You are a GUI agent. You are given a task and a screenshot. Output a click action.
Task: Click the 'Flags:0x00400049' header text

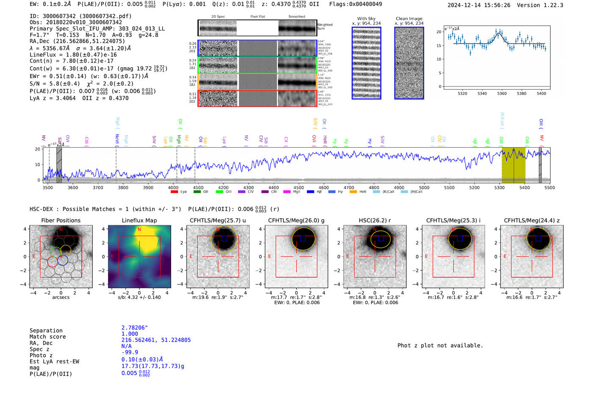click(x=355, y=4)
